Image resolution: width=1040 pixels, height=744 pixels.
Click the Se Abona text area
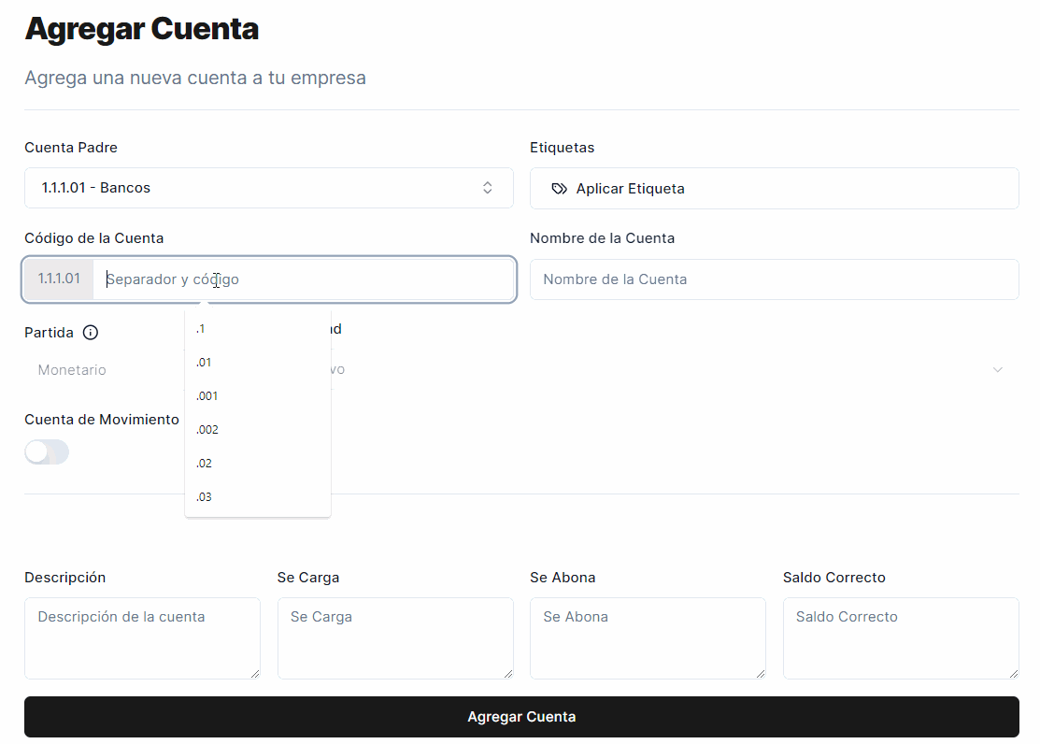click(648, 637)
